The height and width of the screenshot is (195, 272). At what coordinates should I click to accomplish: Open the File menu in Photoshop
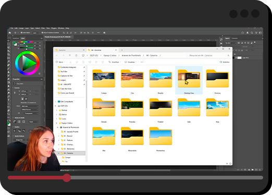click(12, 28)
